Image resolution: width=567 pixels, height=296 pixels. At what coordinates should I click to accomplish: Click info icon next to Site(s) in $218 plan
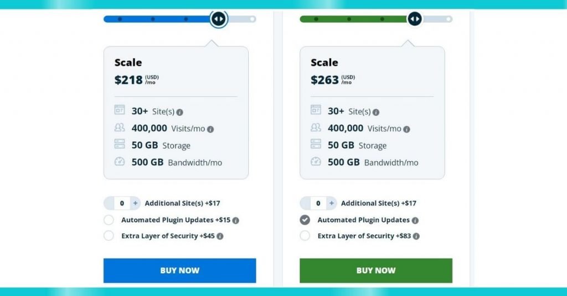[180, 112]
